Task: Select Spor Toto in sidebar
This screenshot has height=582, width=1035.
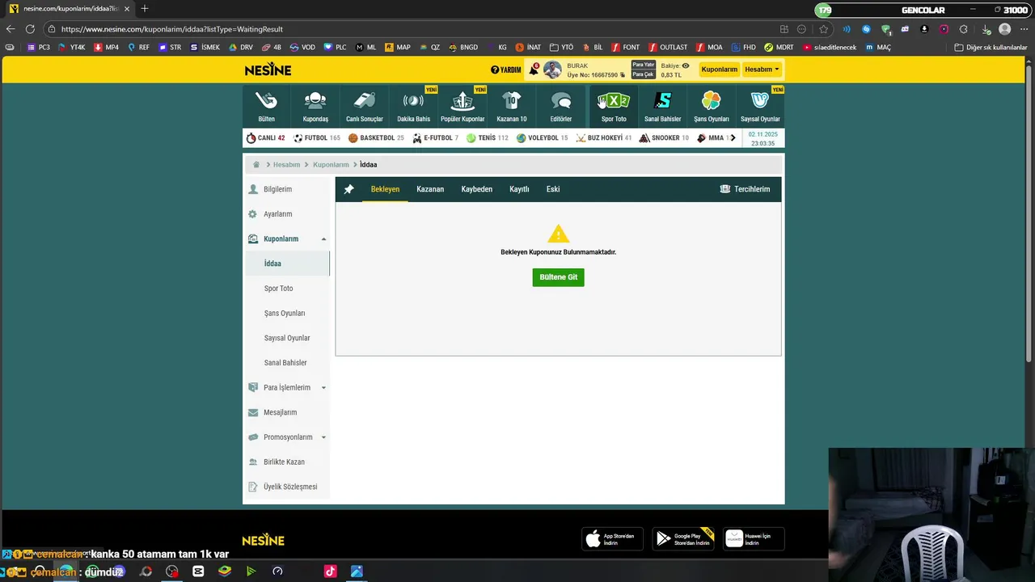Action: (287, 289)
